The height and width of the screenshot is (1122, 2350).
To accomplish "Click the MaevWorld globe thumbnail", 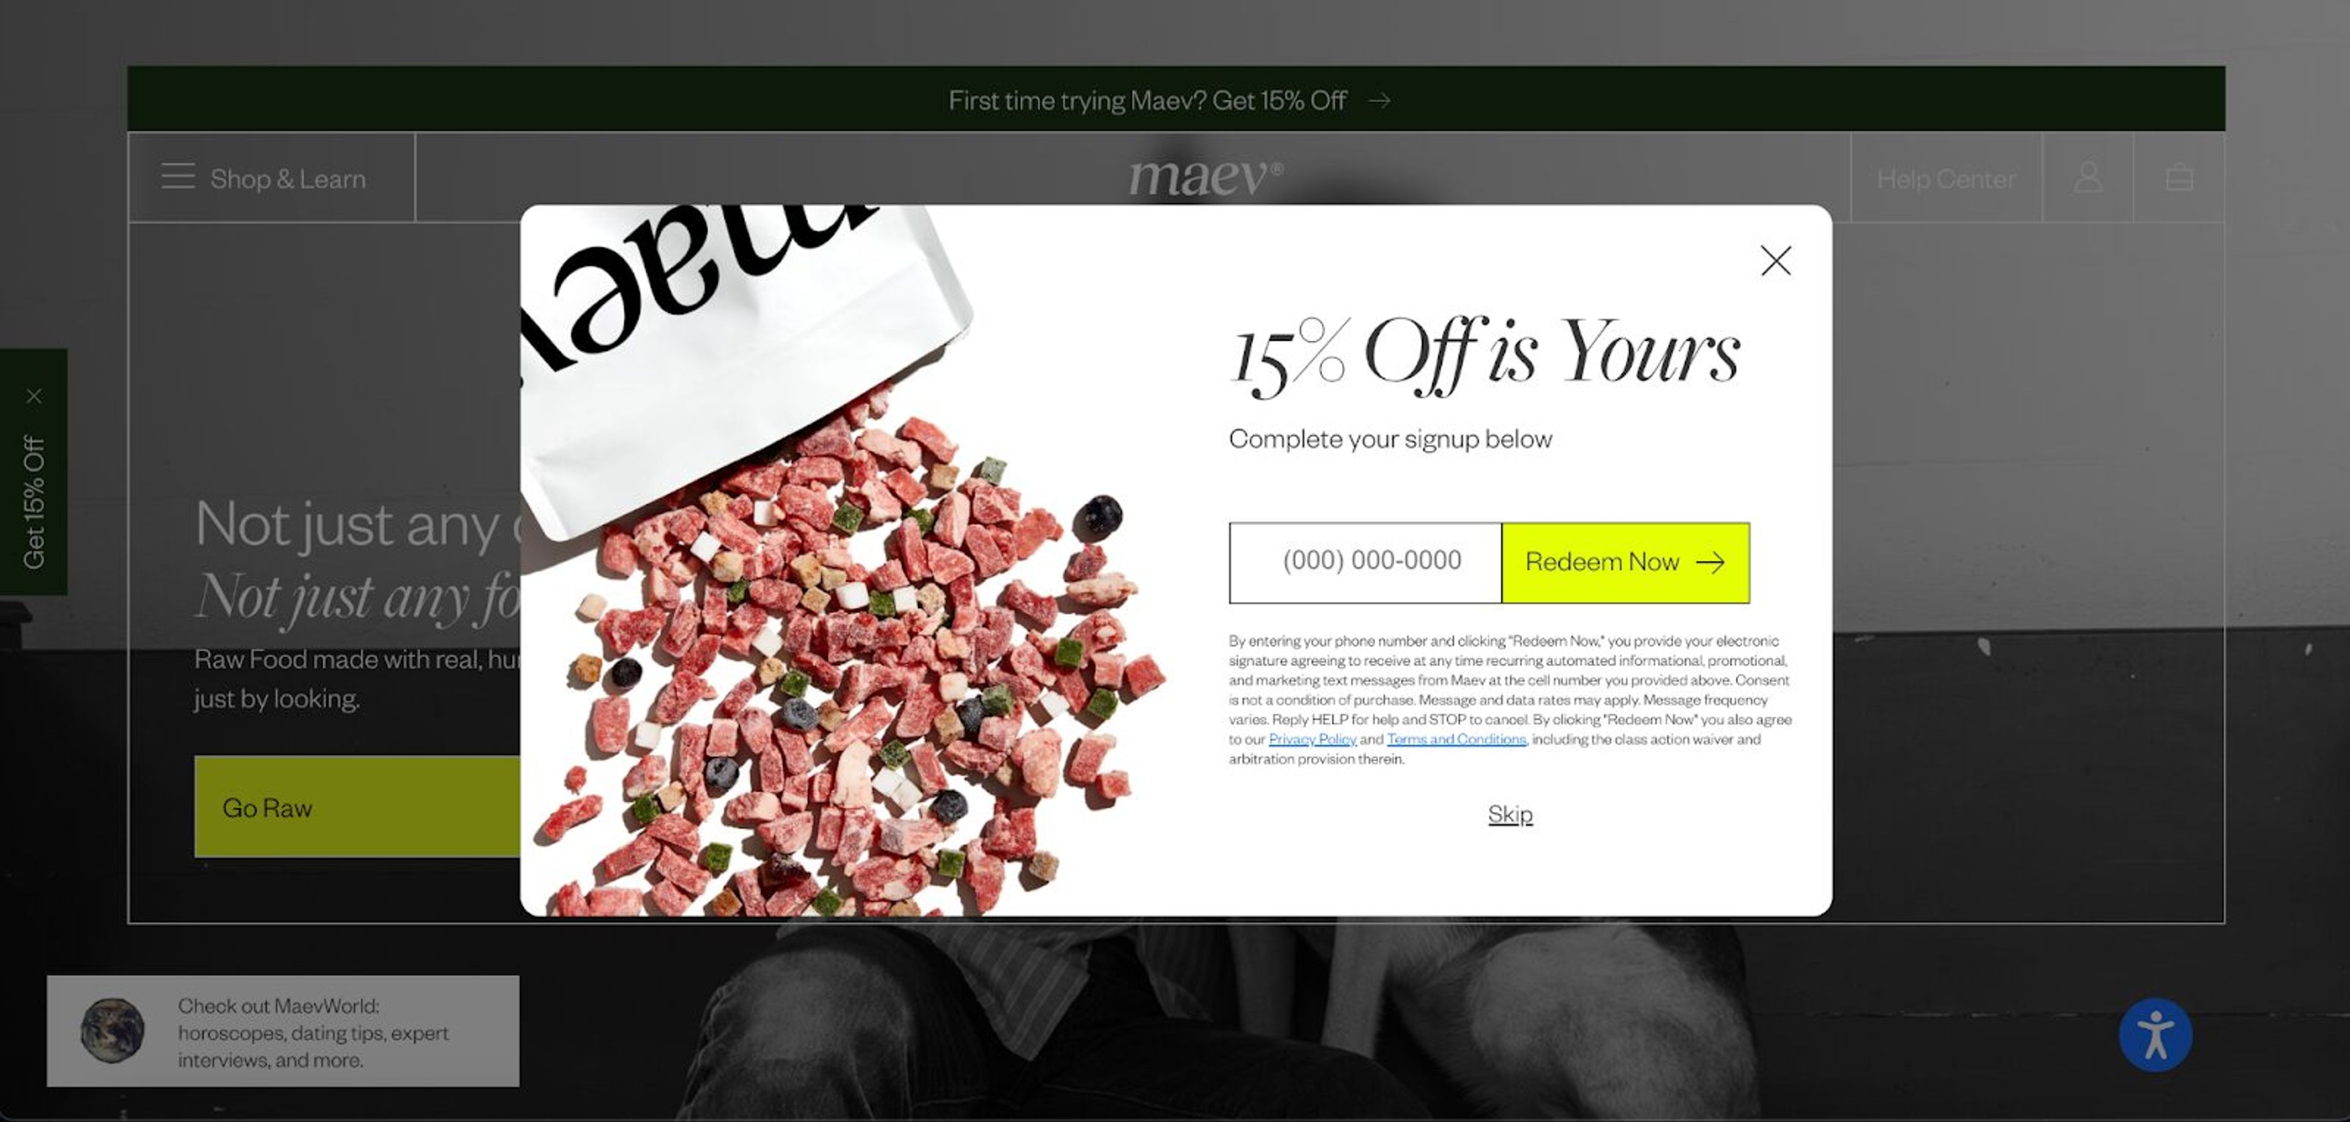I will pyautogui.click(x=112, y=1030).
